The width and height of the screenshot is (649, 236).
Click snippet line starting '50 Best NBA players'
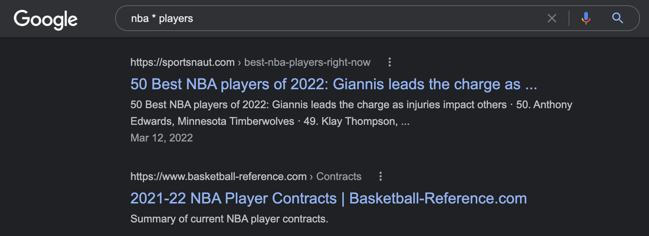point(351,105)
